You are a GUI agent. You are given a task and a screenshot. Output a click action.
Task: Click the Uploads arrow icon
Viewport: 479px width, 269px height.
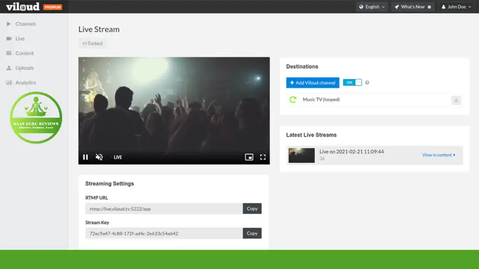click(x=9, y=68)
